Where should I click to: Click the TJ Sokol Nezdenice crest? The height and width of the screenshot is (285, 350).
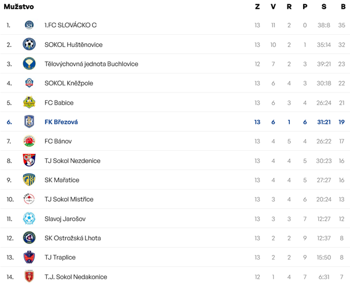coord(29,161)
